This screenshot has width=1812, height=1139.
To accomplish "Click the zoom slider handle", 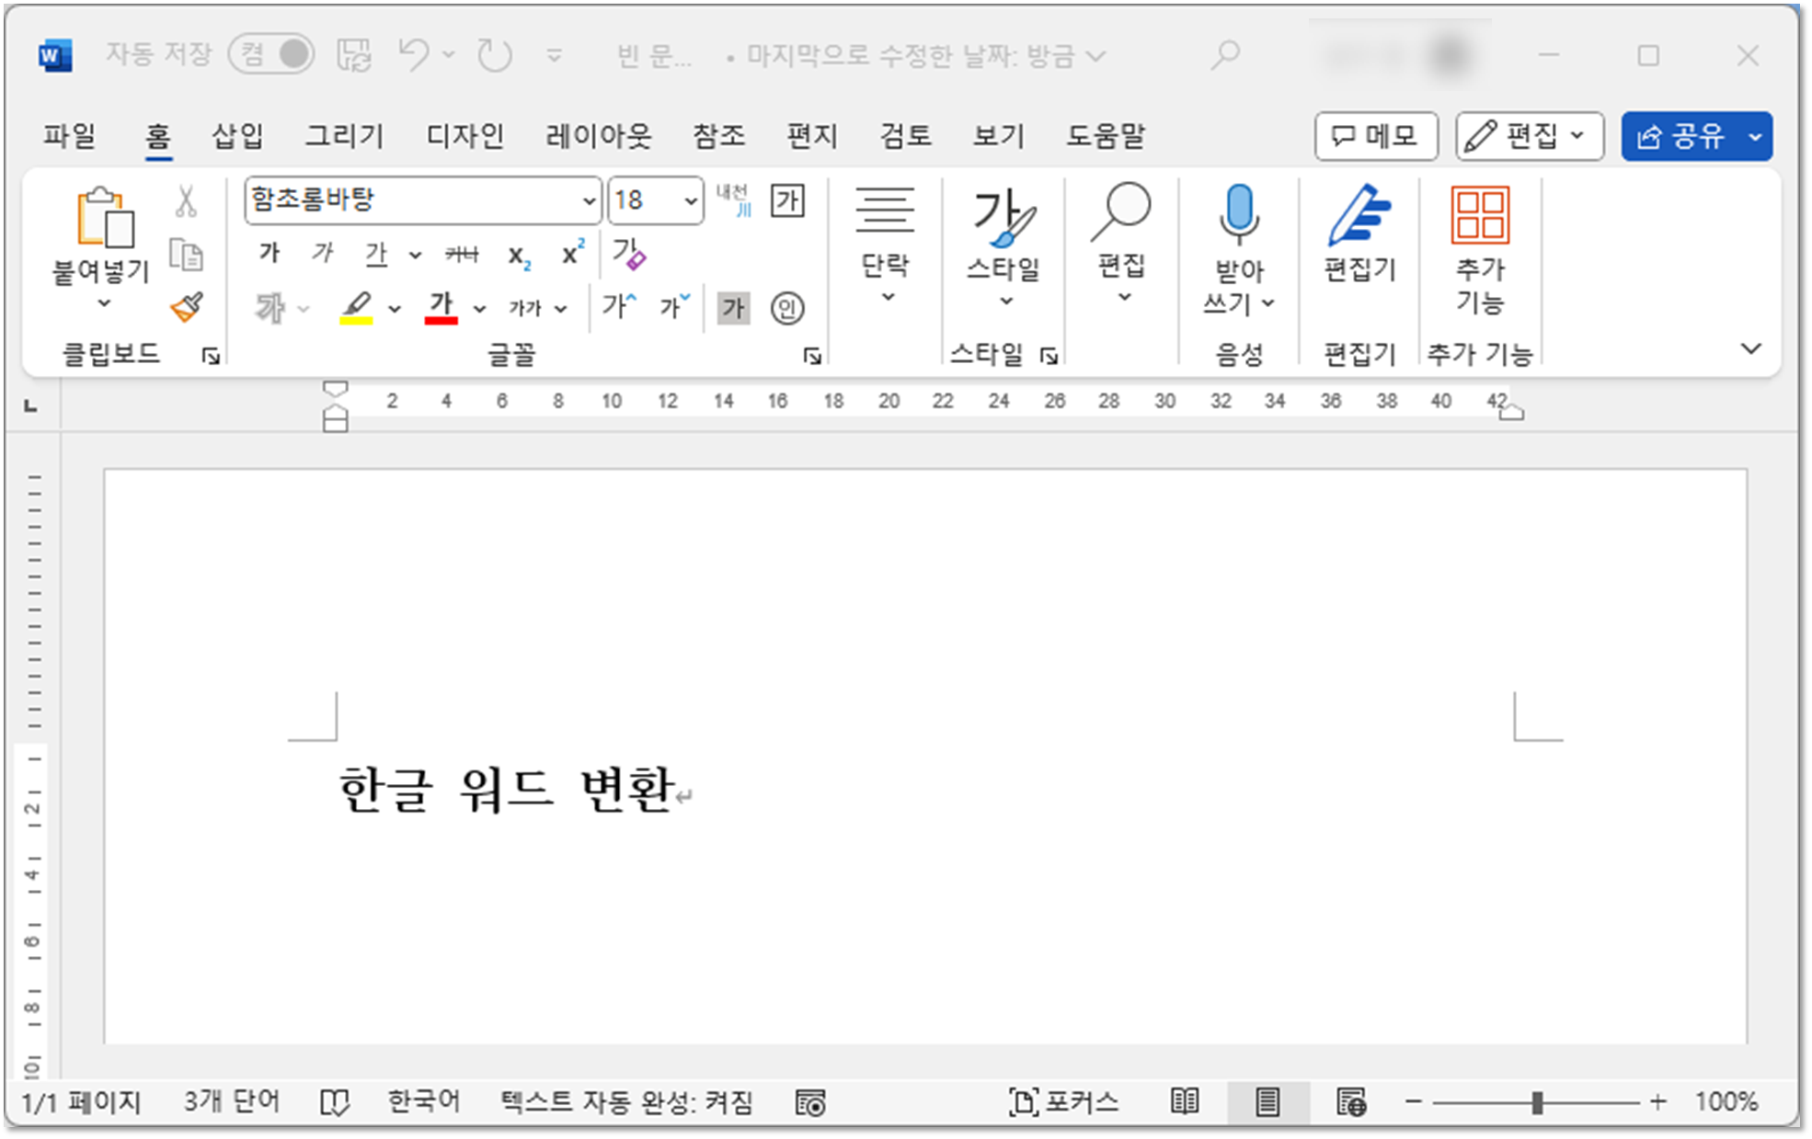I will pos(1536,1101).
